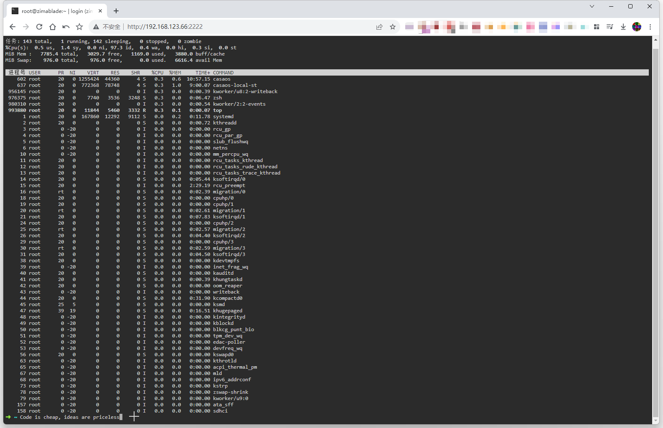Open the downloads arrow icon
Image resolution: width=663 pixels, height=428 pixels.
tap(623, 27)
